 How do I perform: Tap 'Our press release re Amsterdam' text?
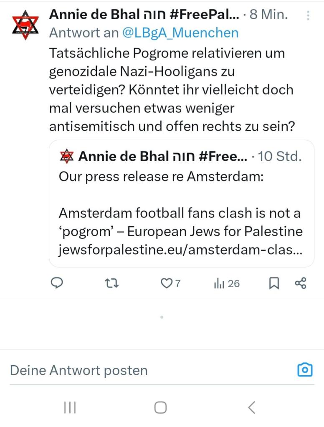[x=161, y=177]
